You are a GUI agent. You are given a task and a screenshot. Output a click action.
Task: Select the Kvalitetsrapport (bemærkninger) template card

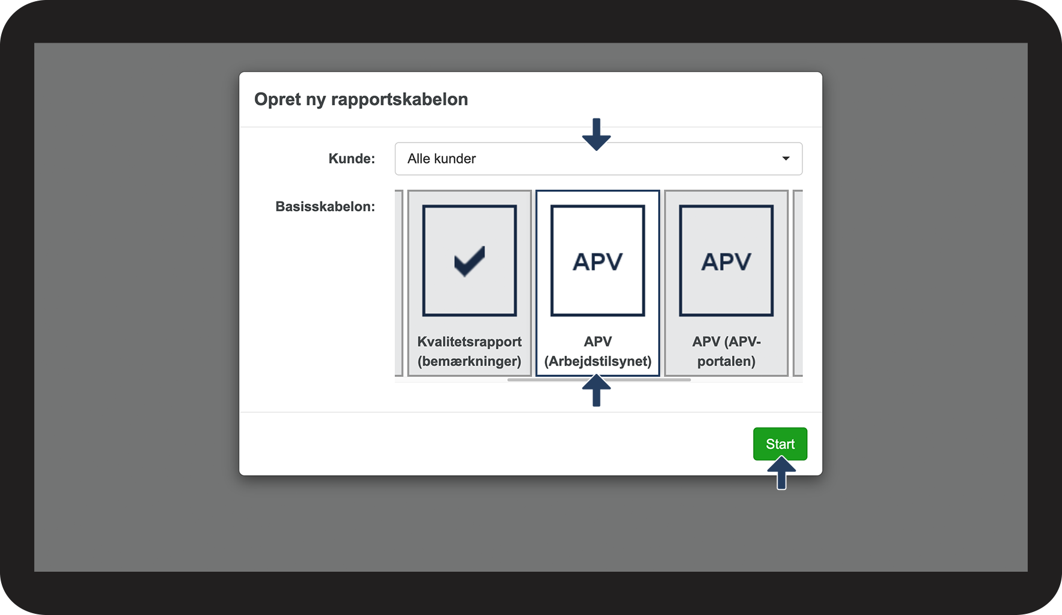point(469,283)
